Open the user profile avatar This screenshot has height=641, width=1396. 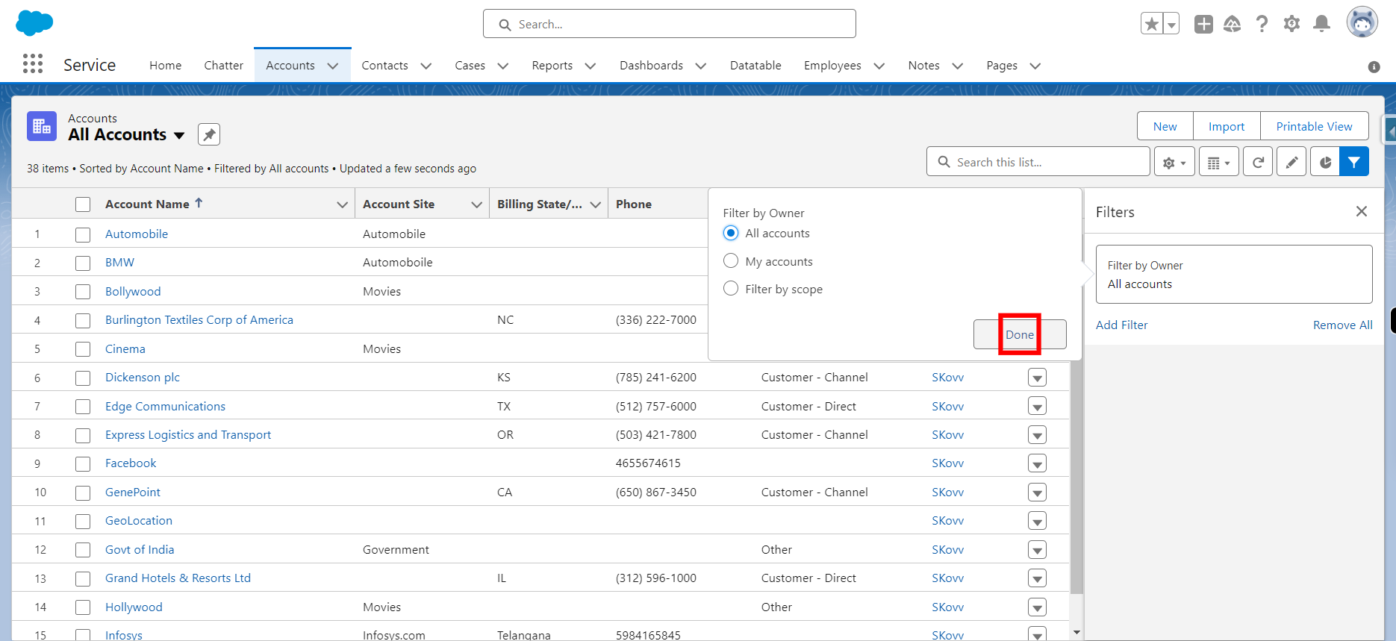[x=1362, y=22]
